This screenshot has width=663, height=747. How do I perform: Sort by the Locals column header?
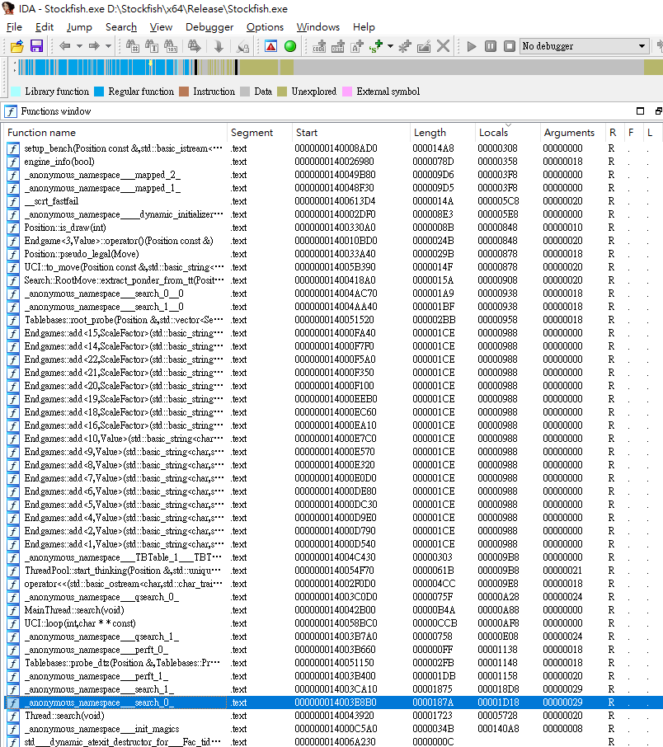coord(508,133)
